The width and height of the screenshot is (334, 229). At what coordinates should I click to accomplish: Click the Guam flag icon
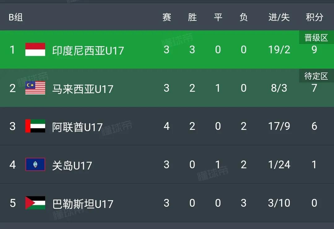click(x=35, y=165)
